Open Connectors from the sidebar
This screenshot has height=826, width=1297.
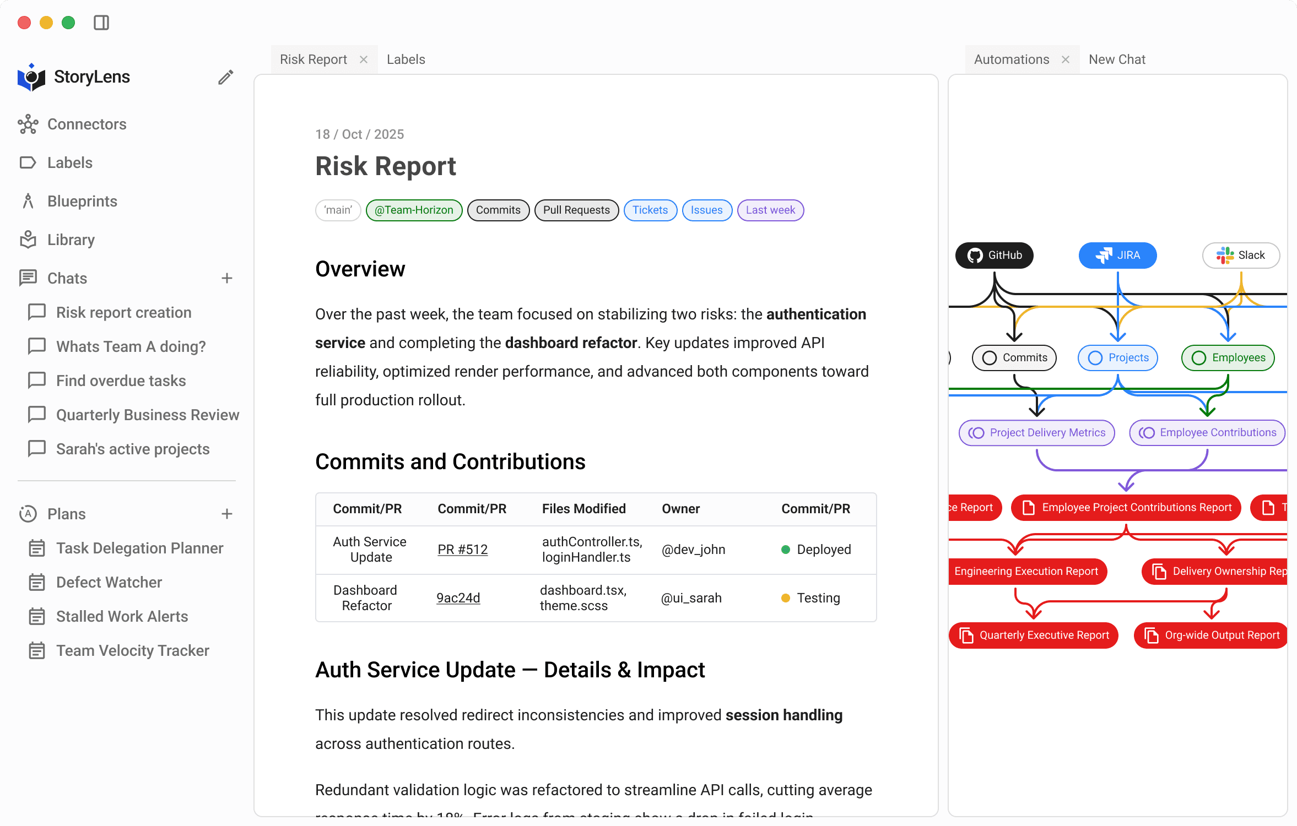click(87, 124)
